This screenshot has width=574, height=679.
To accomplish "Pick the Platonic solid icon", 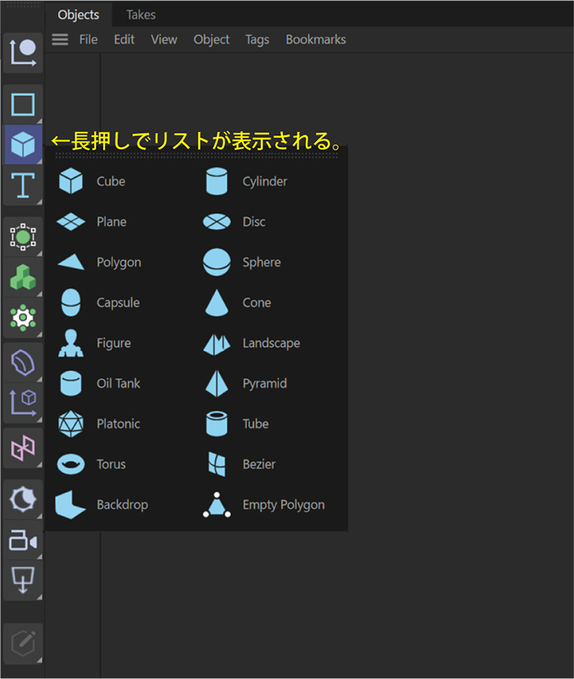I will point(71,424).
